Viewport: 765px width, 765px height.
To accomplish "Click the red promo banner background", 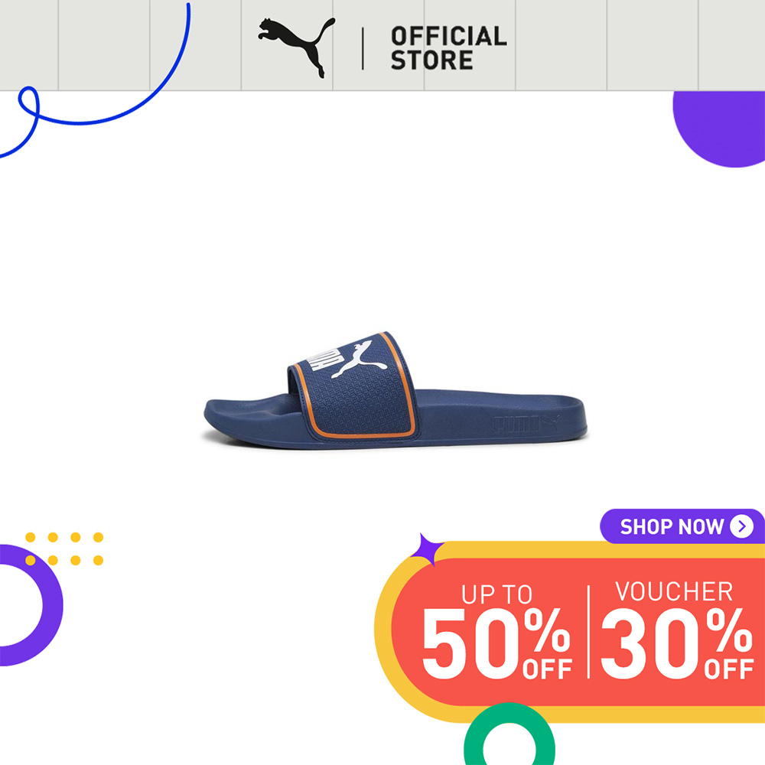I will (x=578, y=632).
